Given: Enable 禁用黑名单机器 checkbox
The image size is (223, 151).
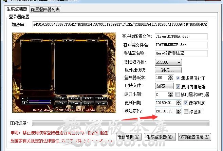Looking at the screenshot, I should click(178, 94).
